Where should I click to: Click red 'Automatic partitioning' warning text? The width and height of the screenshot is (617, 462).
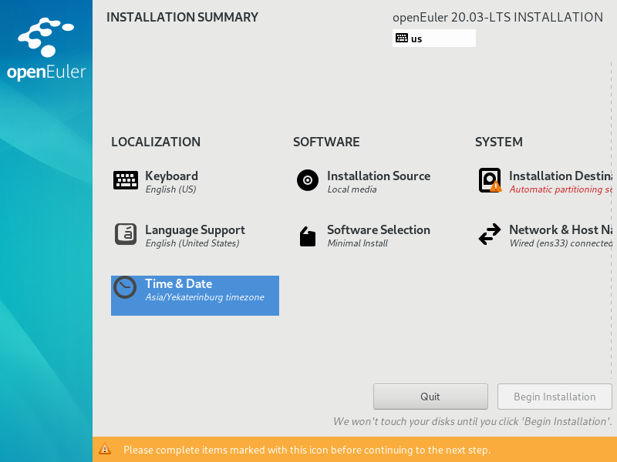pyautogui.click(x=561, y=189)
